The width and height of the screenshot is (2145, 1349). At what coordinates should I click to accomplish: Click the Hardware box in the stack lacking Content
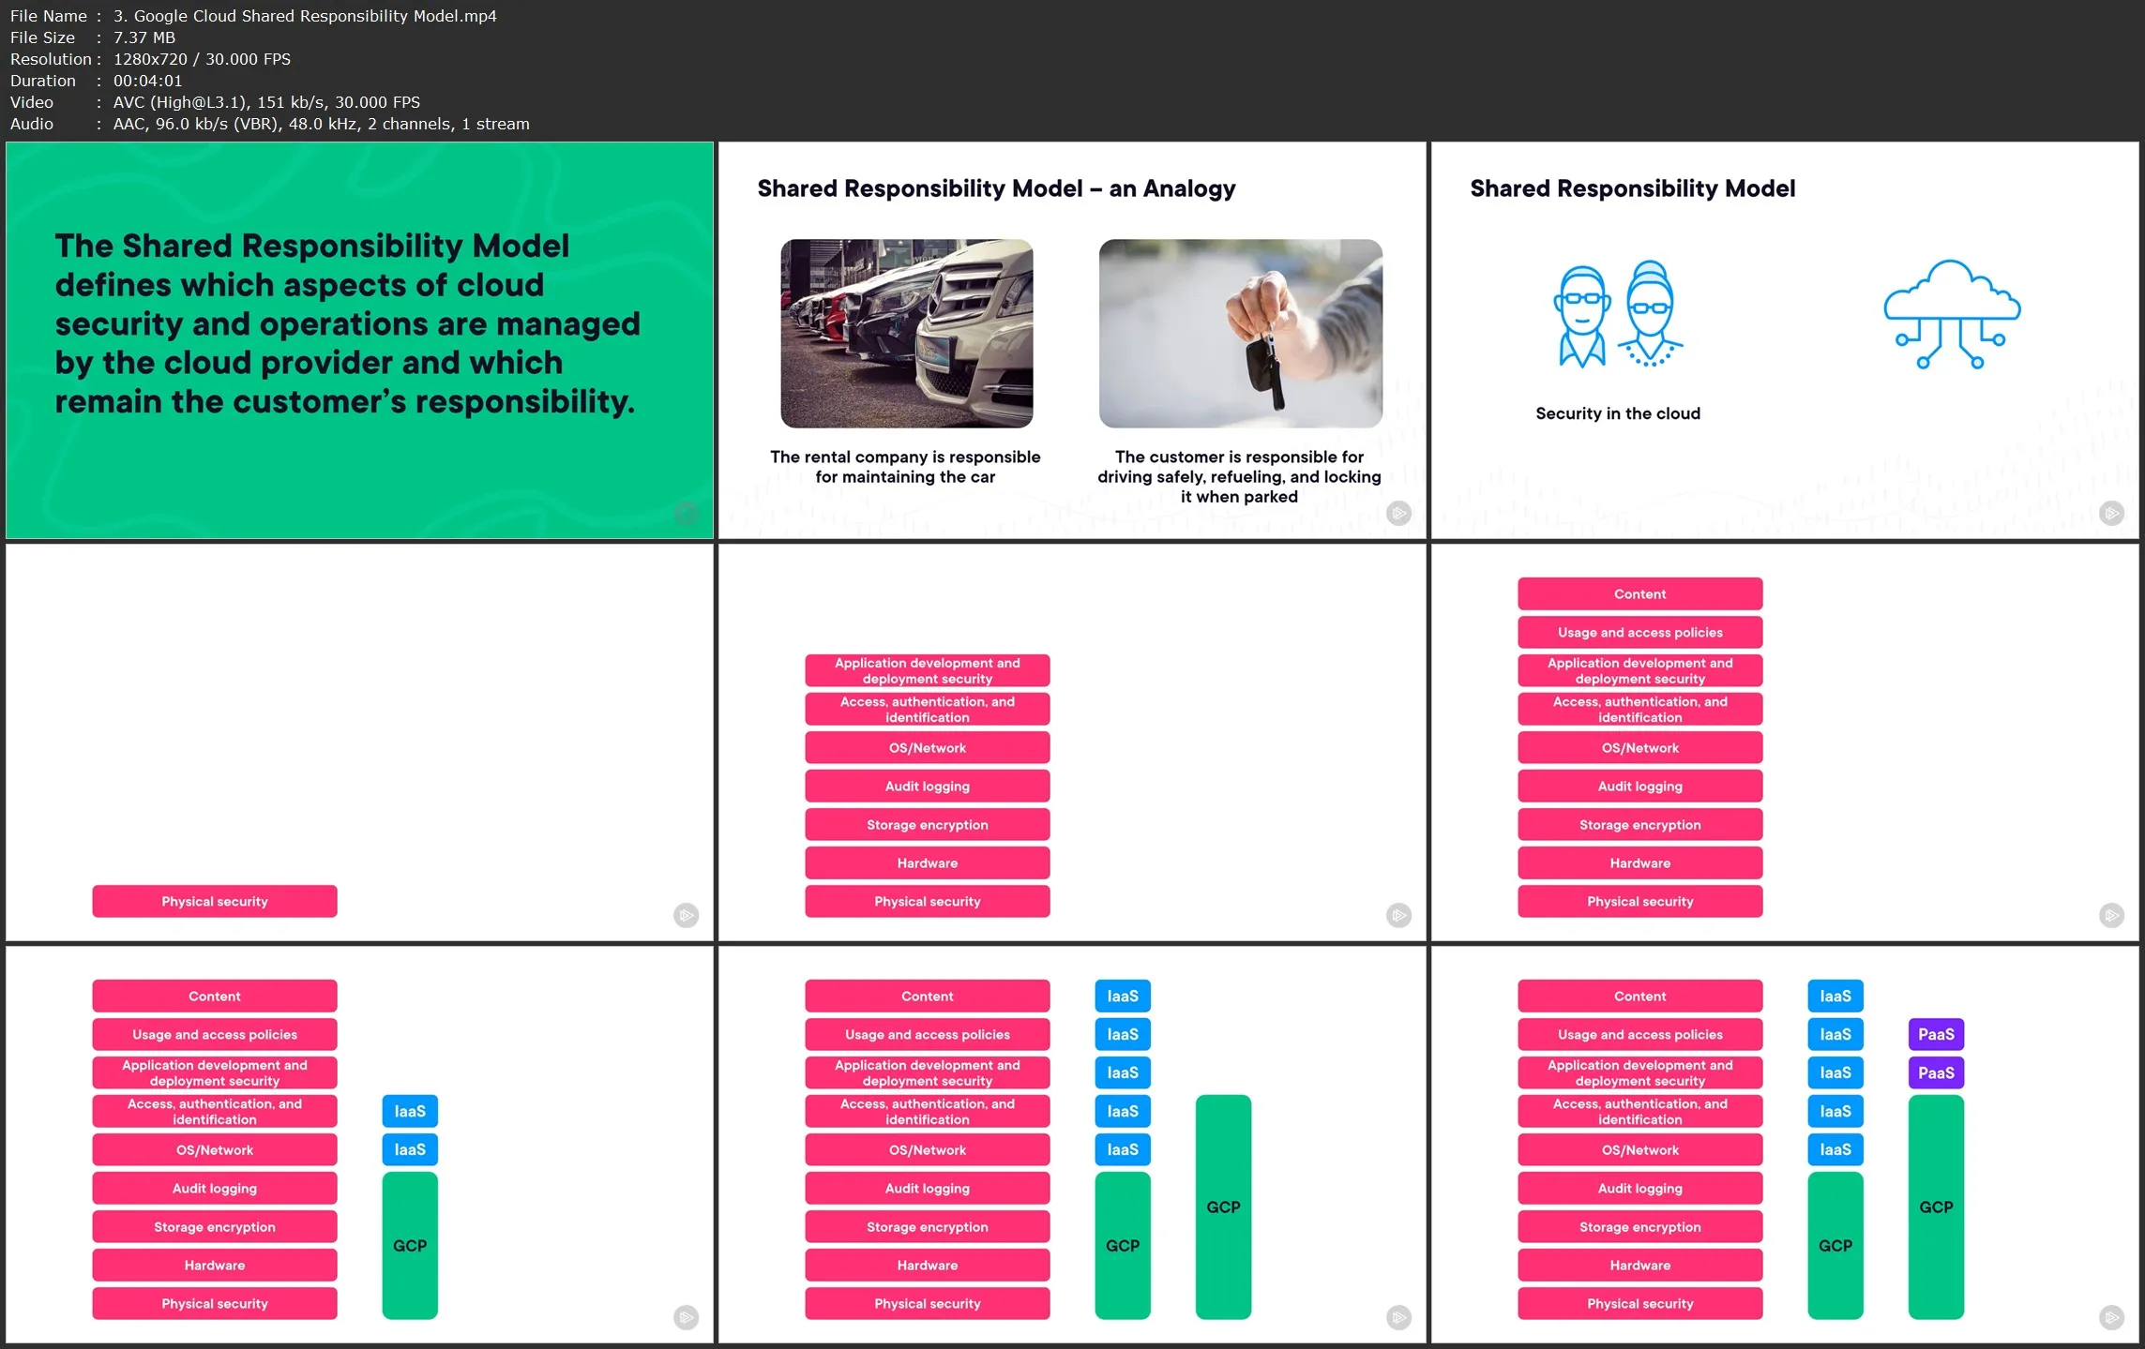[927, 862]
